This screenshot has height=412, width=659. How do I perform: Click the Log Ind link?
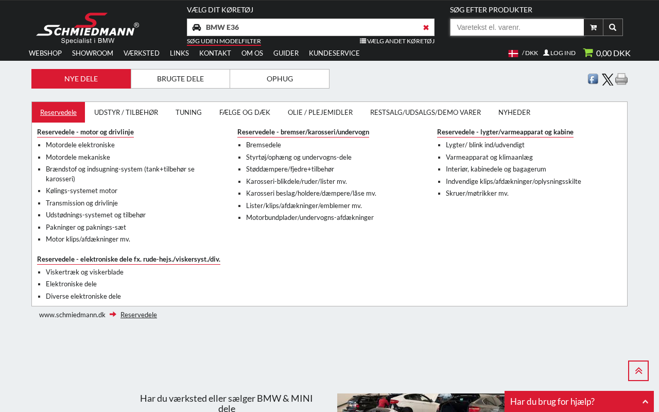point(559,53)
